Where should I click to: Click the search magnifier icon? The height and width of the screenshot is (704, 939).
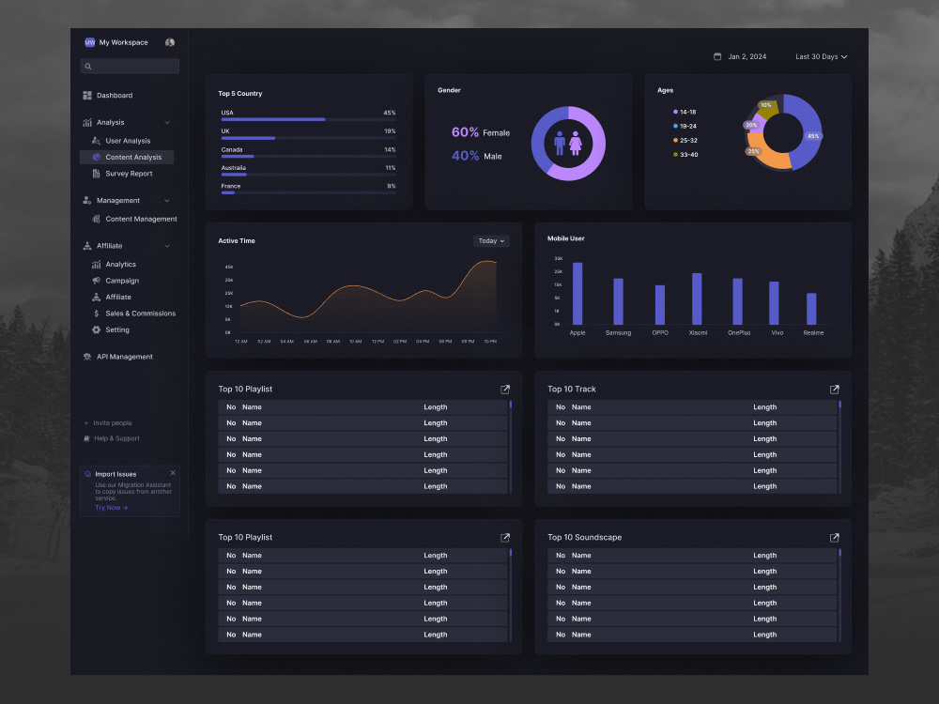pos(88,67)
